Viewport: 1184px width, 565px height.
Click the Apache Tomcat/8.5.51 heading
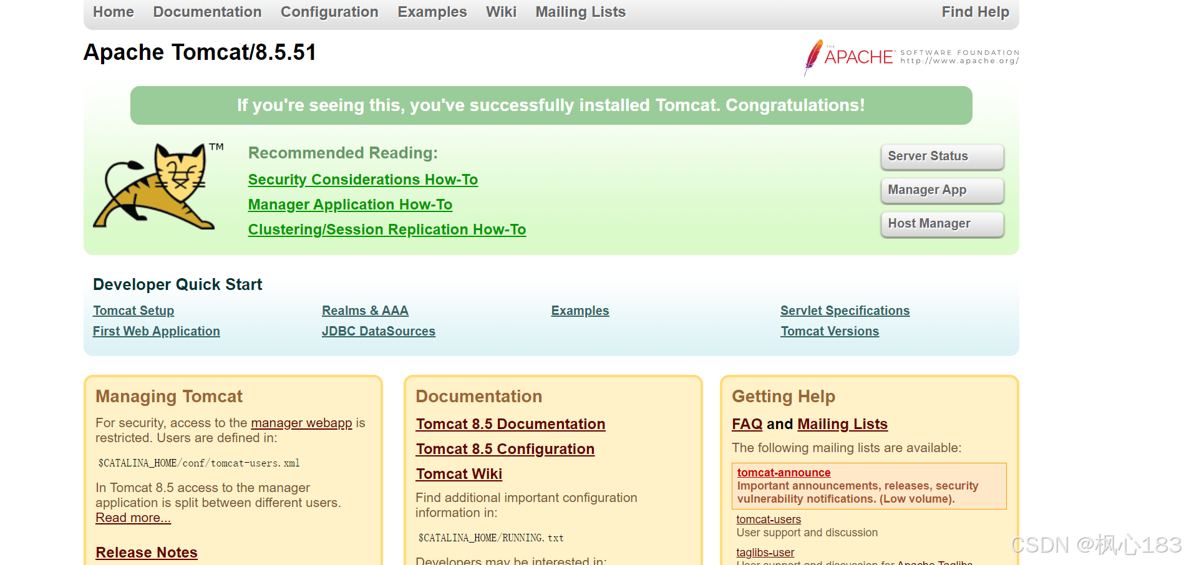click(200, 52)
